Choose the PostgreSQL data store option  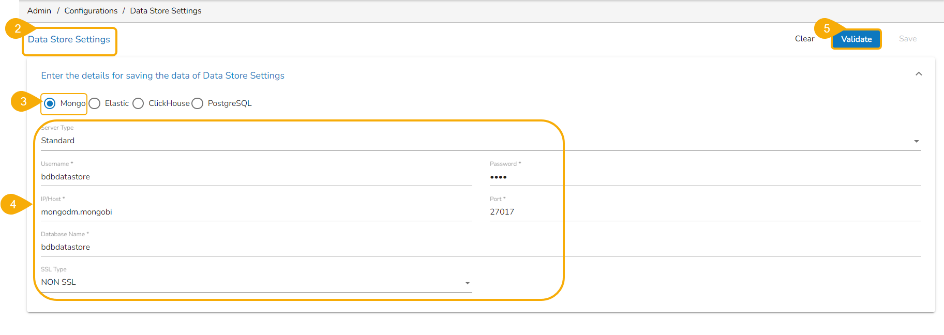pos(197,103)
